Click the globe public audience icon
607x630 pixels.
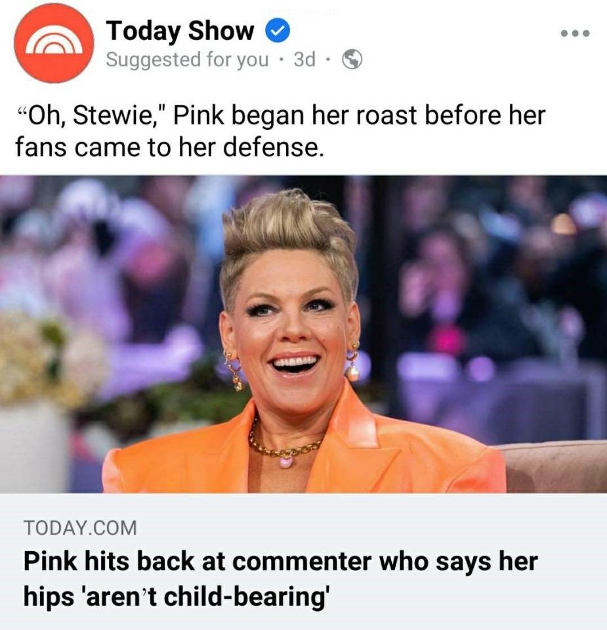(352, 60)
